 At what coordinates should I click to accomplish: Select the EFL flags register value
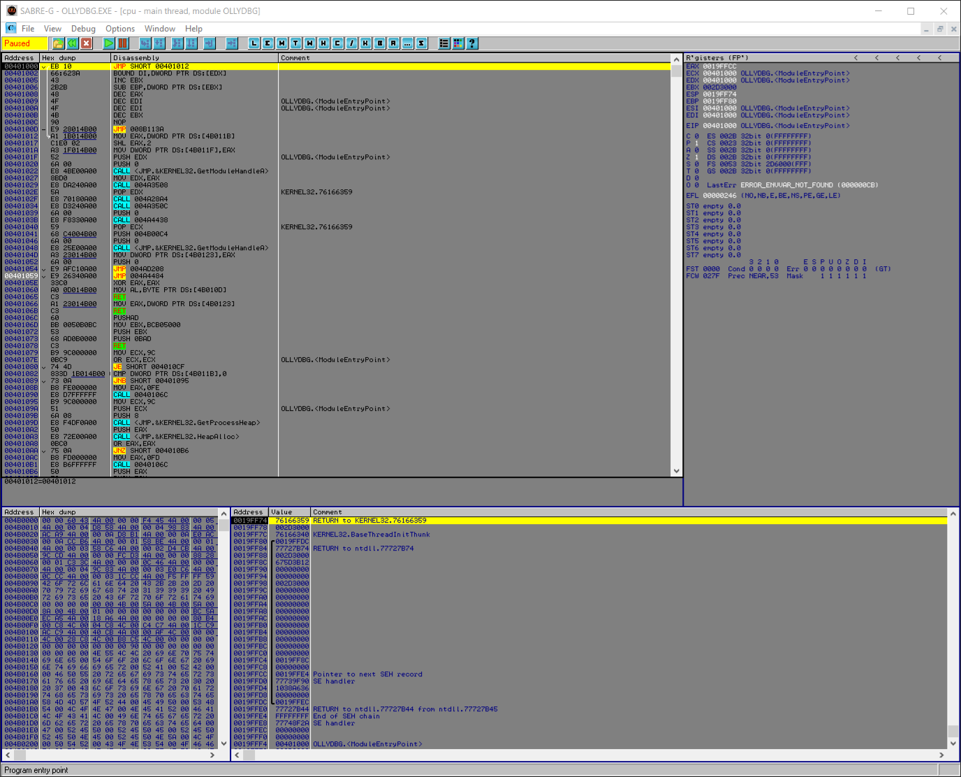click(x=719, y=196)
